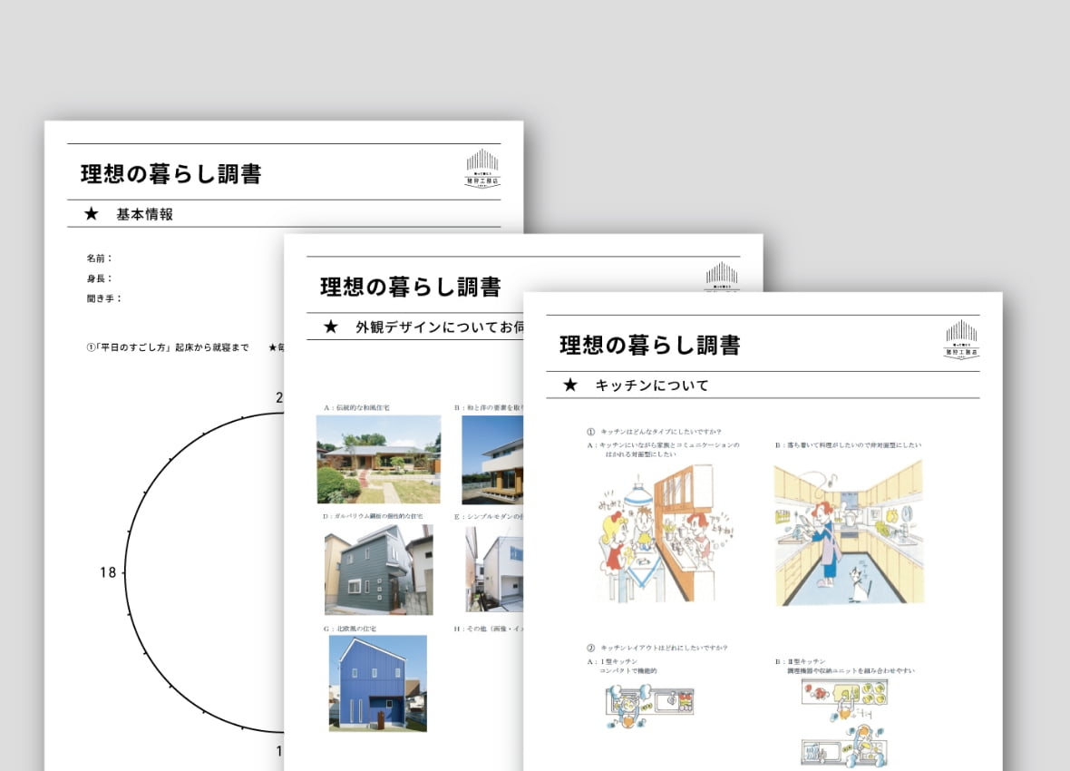Click the 18 o'clock mark on the circle chart
This screenshot has height=771, width=1070.
click(x=108, y=572)
